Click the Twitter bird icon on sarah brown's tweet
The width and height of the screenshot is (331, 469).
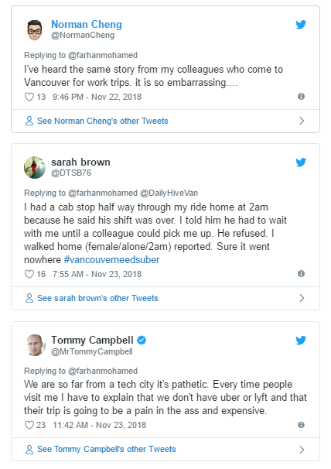301,162
